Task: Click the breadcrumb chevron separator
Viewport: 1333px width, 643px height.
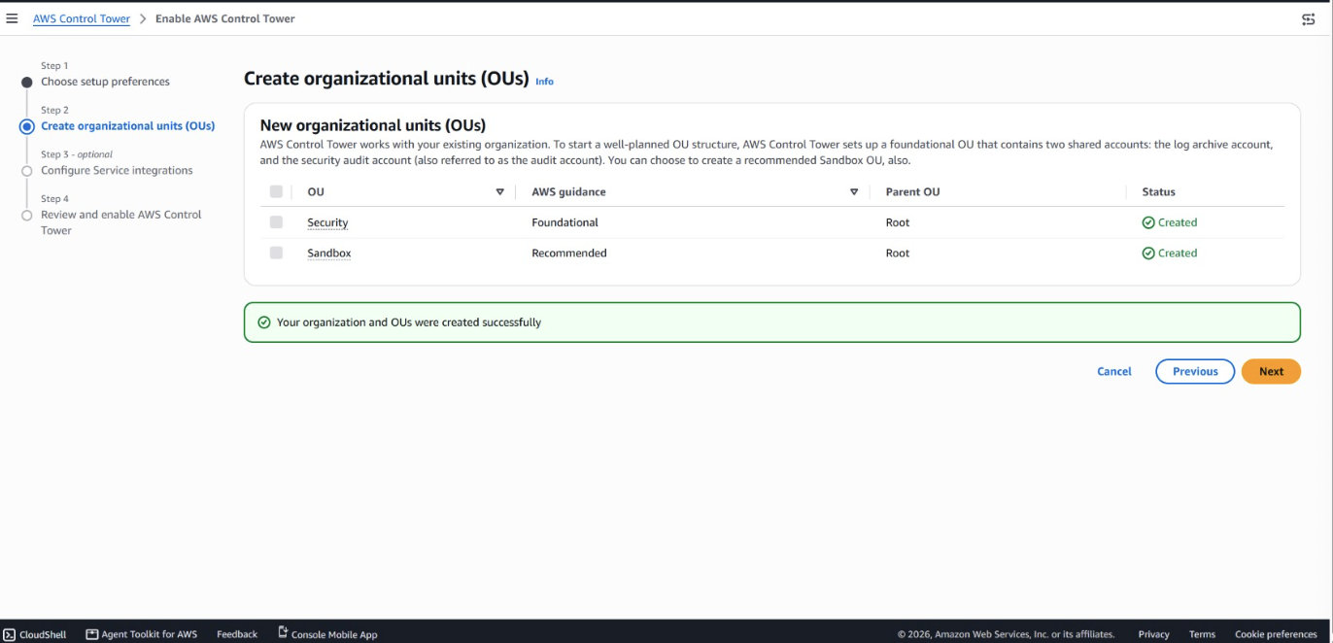Action: point(143,19)
